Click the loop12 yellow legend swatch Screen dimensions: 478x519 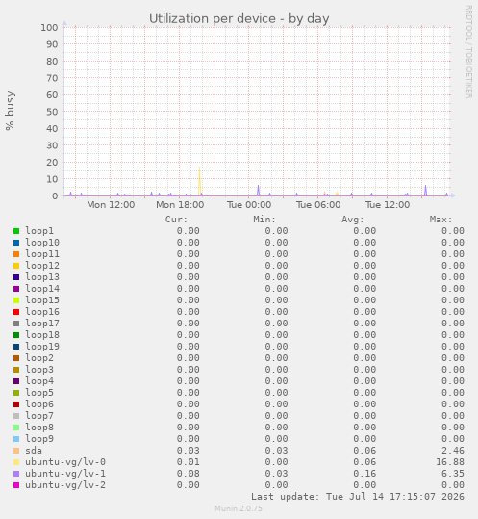16,266
